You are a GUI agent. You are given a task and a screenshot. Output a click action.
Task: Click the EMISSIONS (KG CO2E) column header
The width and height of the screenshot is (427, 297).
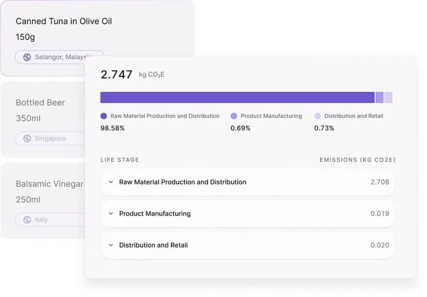[x=358, y=160]
